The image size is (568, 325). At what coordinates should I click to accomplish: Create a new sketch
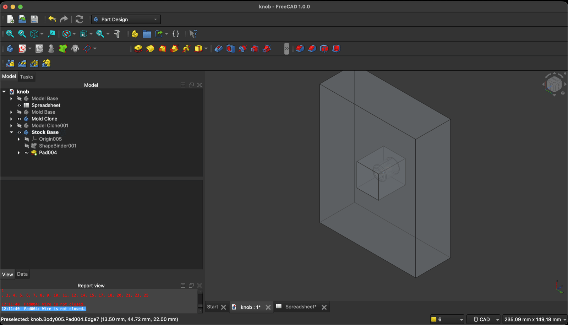pyautogui.click(x=22, y=48)
